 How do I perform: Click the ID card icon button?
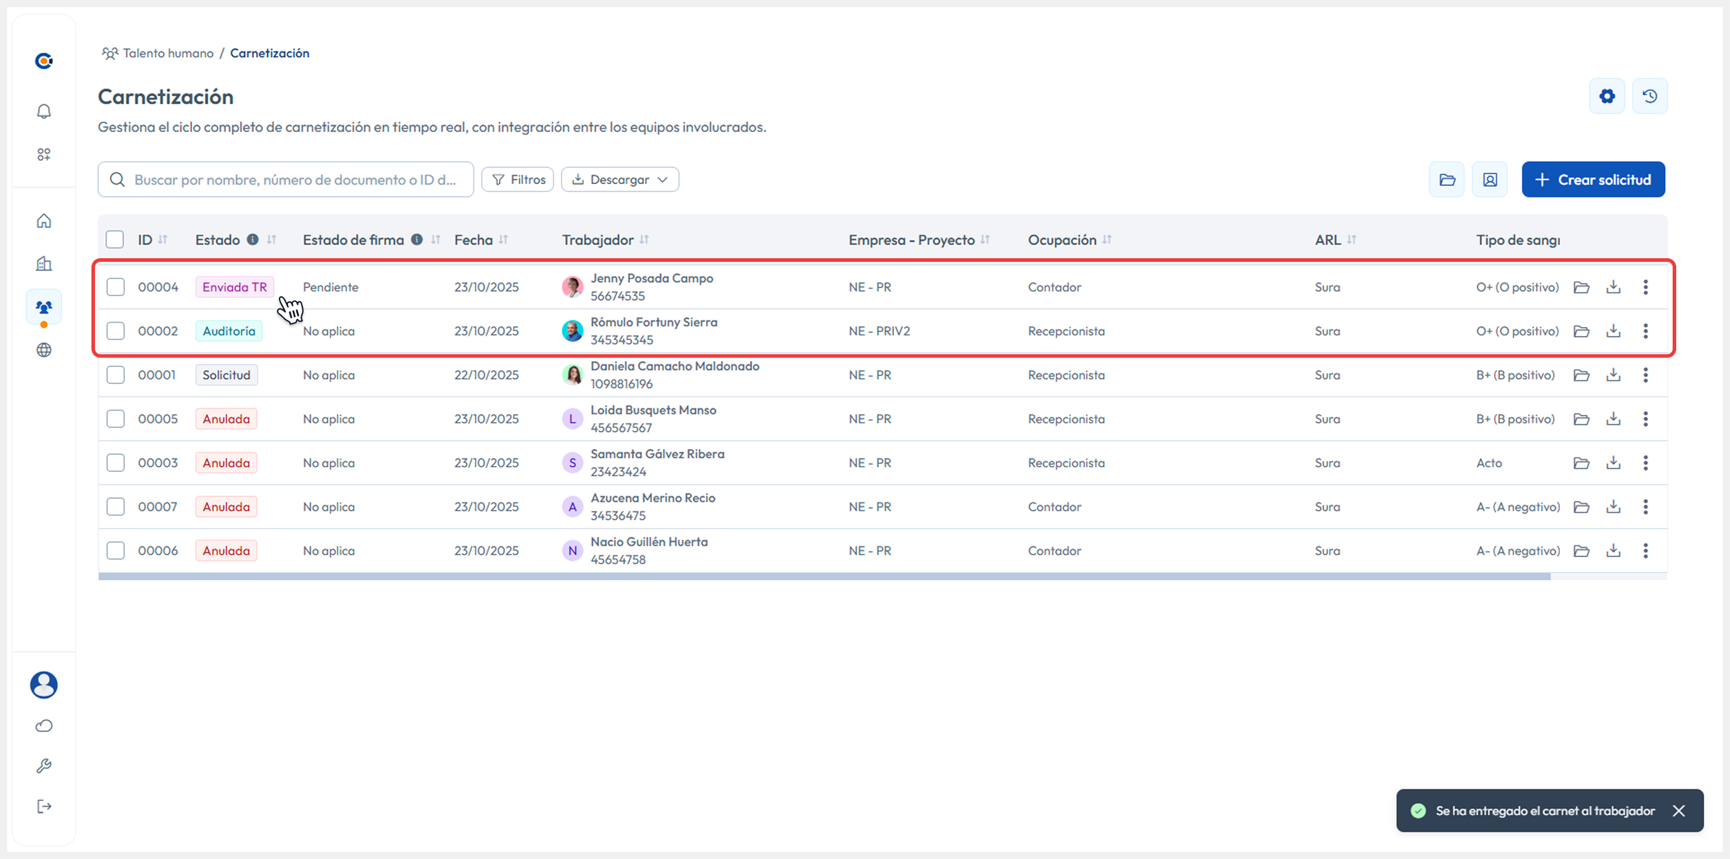(x=1490, y=179)
